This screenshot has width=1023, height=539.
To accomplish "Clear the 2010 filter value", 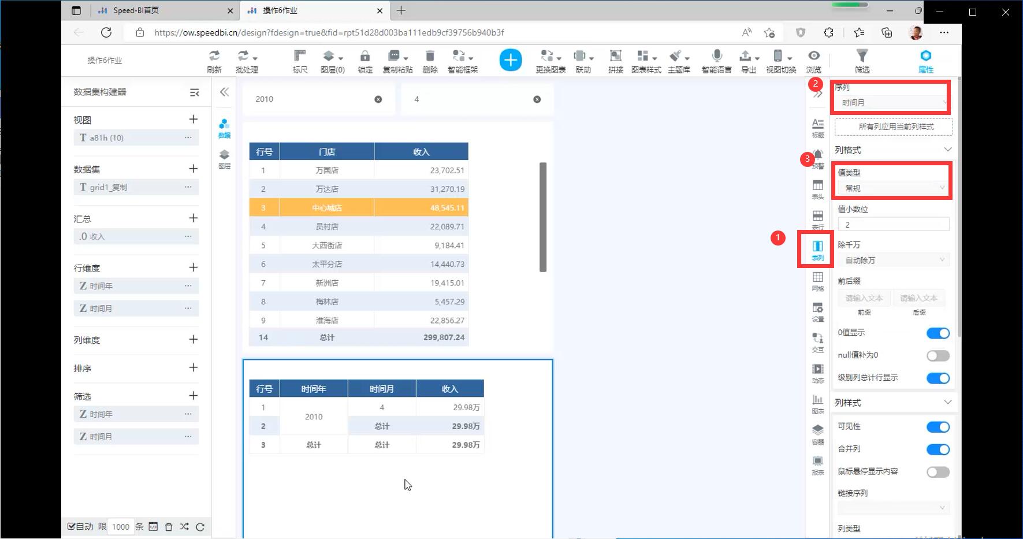I will (x=378, y=99).
